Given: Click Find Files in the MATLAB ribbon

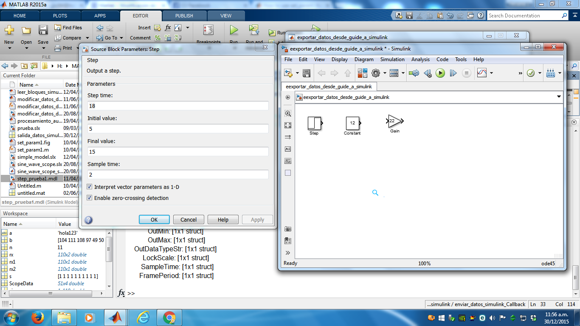Looking at the screenshot, I should [68, 28].
